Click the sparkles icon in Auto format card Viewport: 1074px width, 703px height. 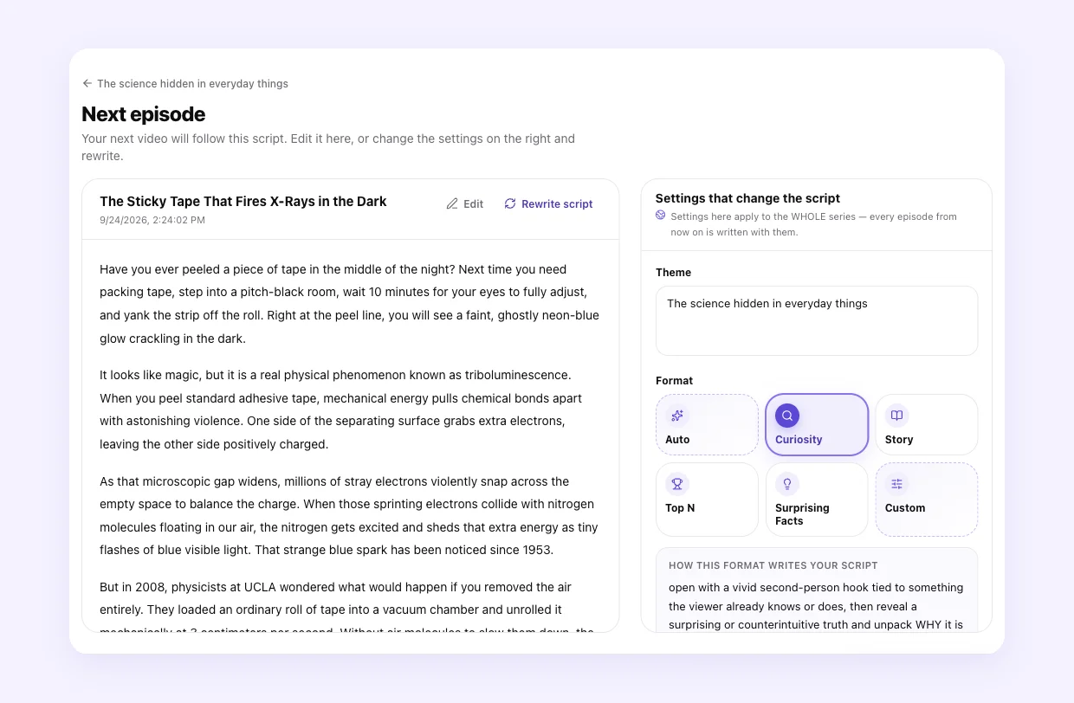tap(677, 416)
